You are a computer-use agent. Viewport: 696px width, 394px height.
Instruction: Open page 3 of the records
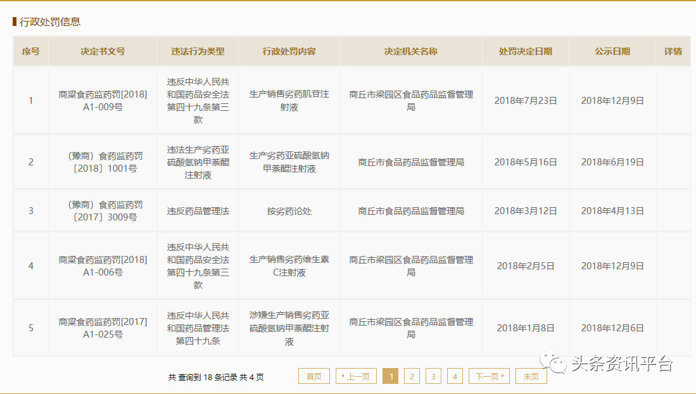(x=433, y=376)
